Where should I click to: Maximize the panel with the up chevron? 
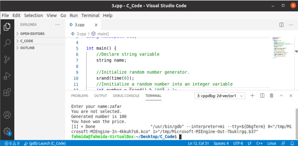click(x=281, y=96)
